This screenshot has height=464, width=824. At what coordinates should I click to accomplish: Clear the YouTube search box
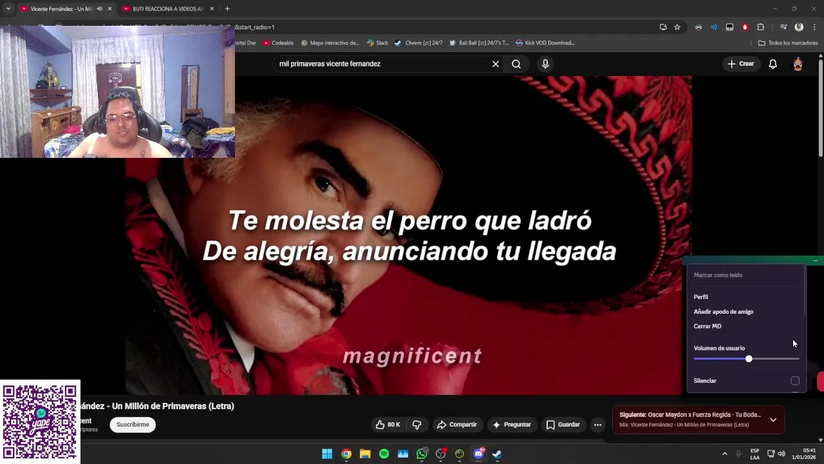pyautogui.click(x=496, y=64)
